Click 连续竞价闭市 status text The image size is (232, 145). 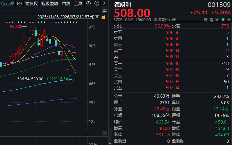[x=165, y=20]
